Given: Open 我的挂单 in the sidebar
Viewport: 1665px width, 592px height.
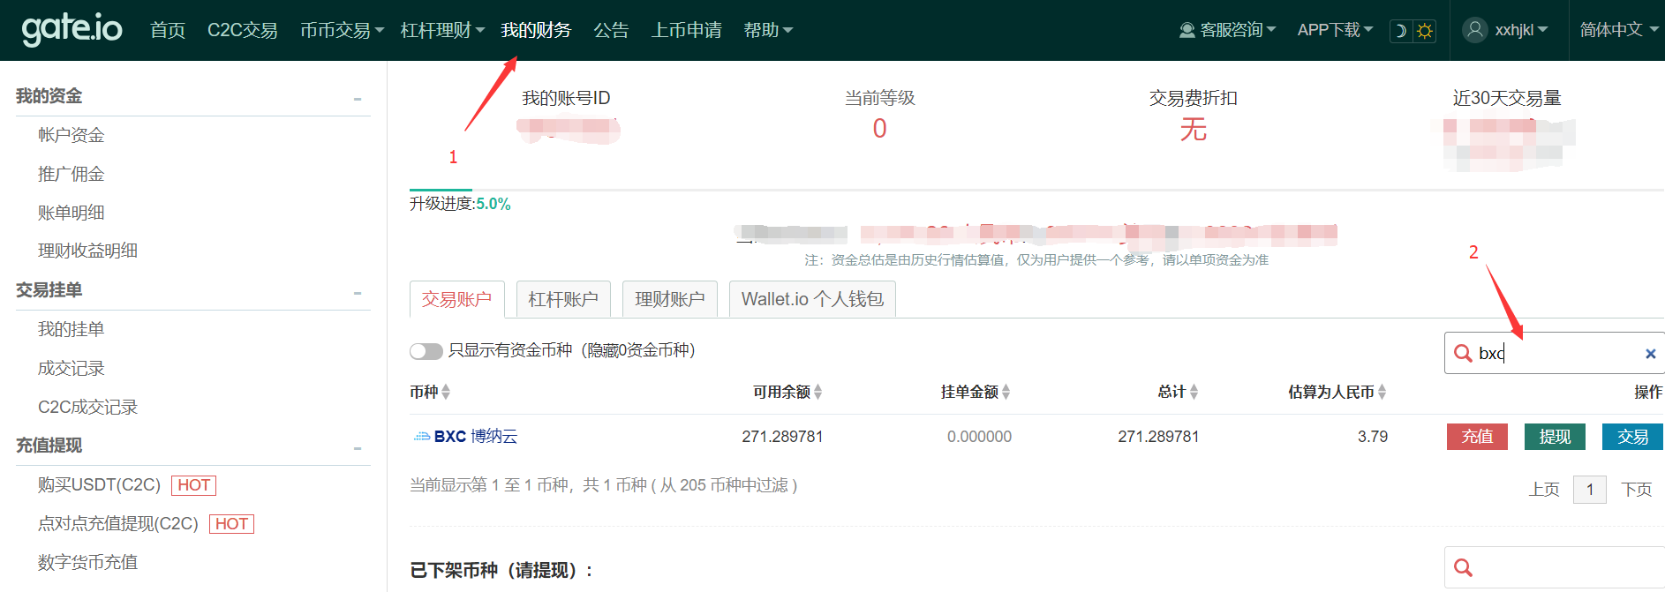Looking at the screenshot, I should tap(71, 329).
